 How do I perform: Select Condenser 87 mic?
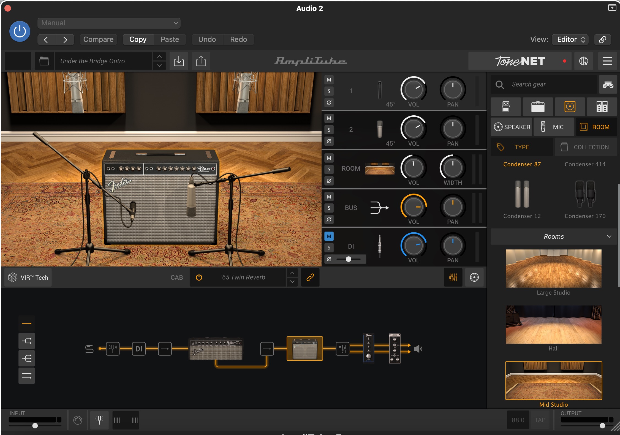point(522,164)
